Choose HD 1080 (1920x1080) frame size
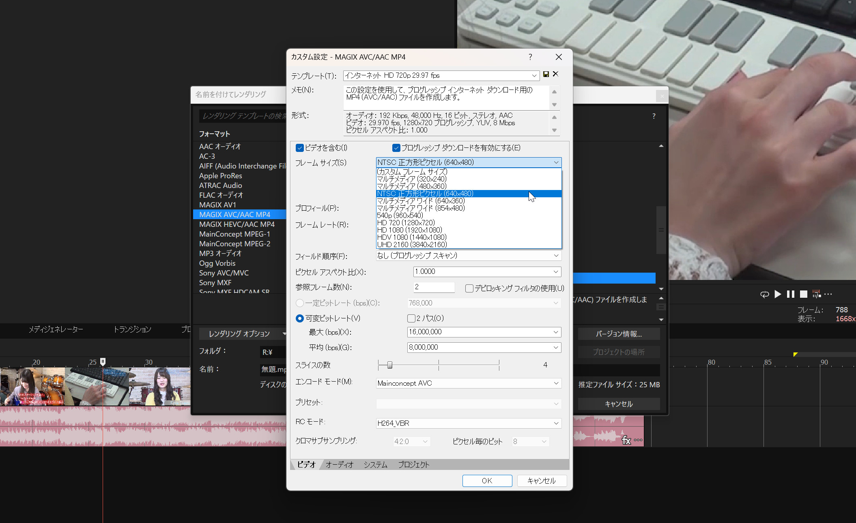Image resolution: width=856 pixels, height=523 pixels. pyautogui.click(x=469, y=230)
